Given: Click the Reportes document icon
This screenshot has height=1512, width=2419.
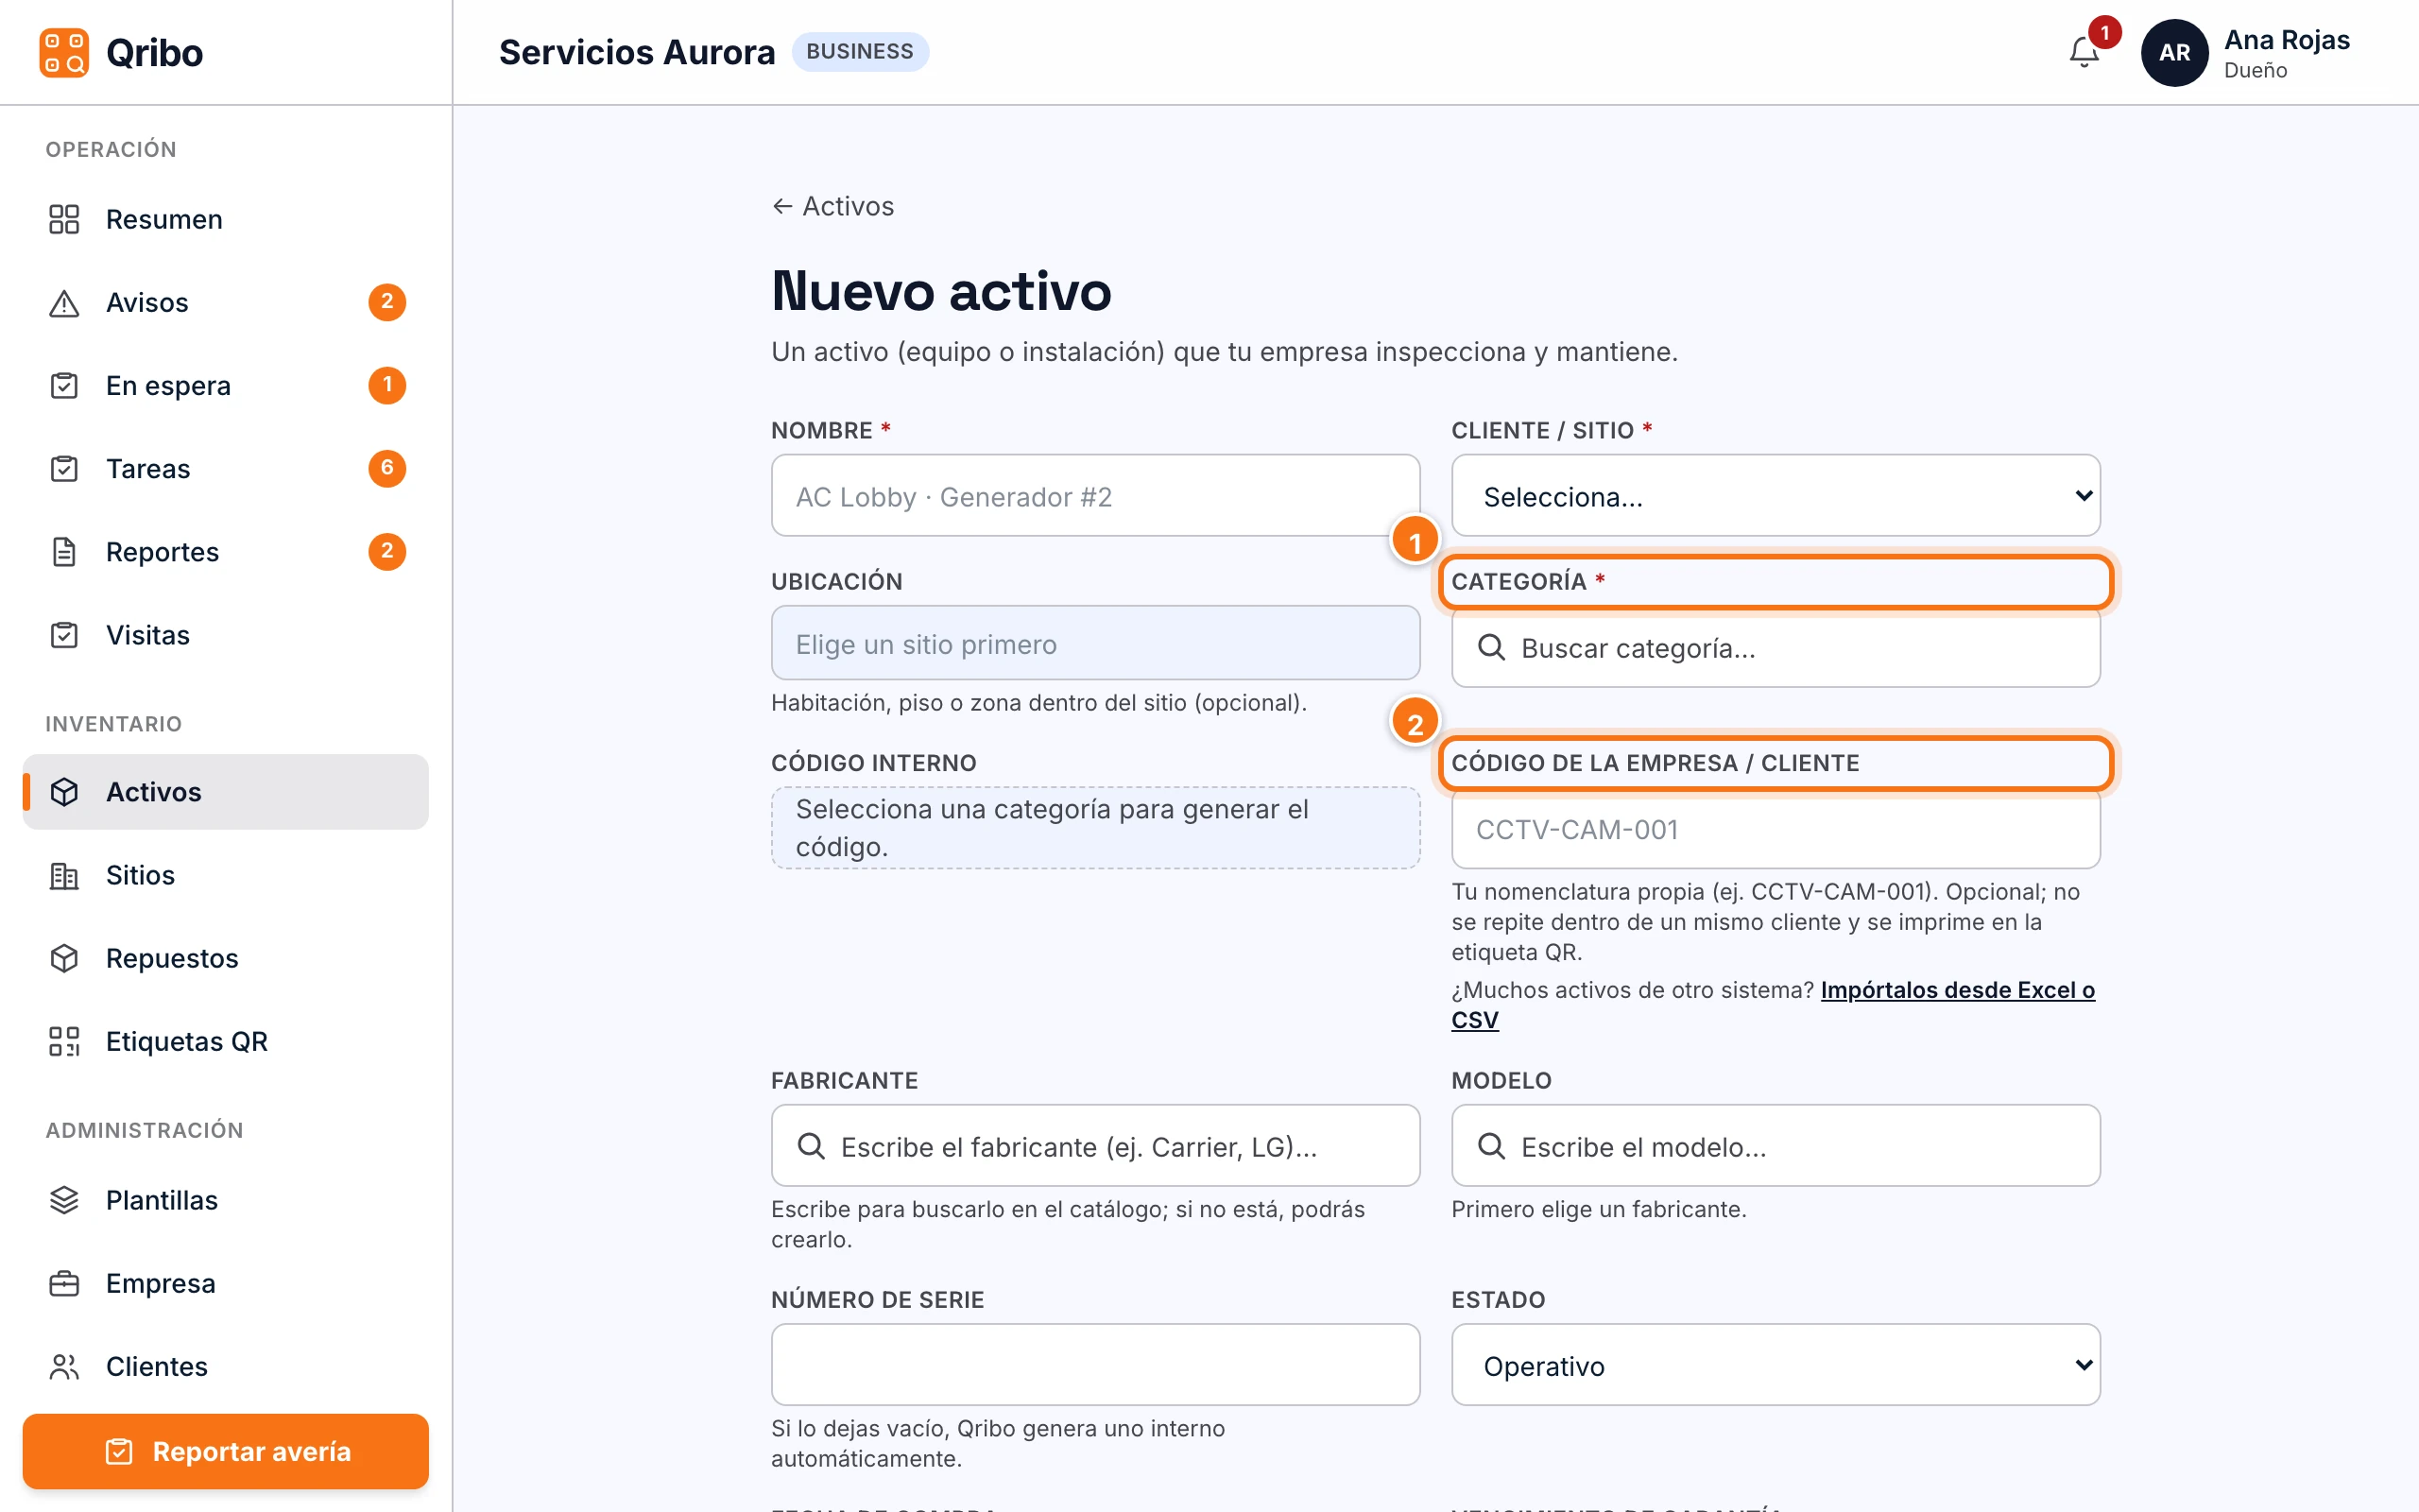Looking at the screenshot, I should [x=64, y=551].
